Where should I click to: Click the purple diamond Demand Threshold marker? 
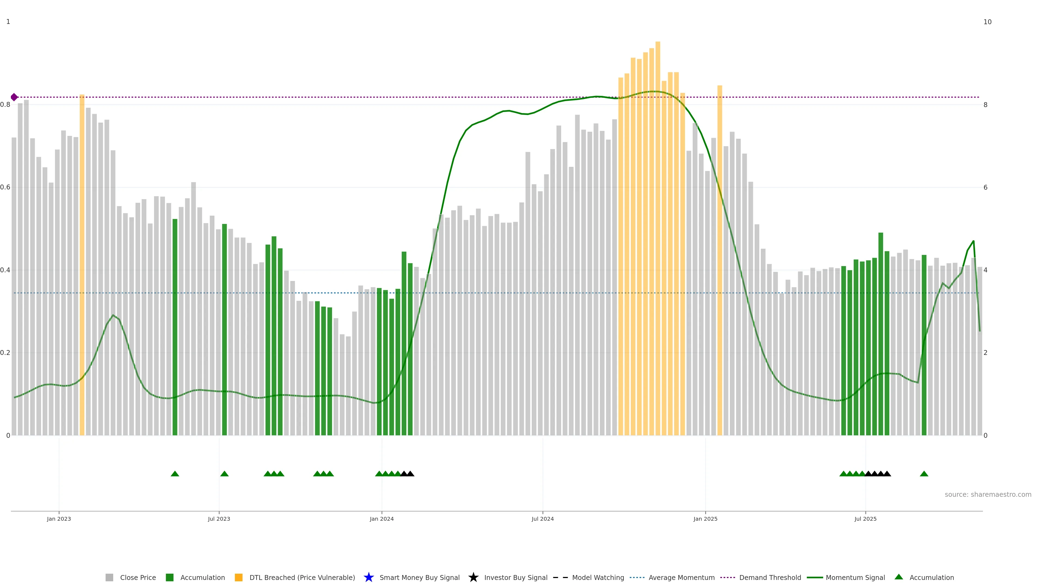(14, 97)
